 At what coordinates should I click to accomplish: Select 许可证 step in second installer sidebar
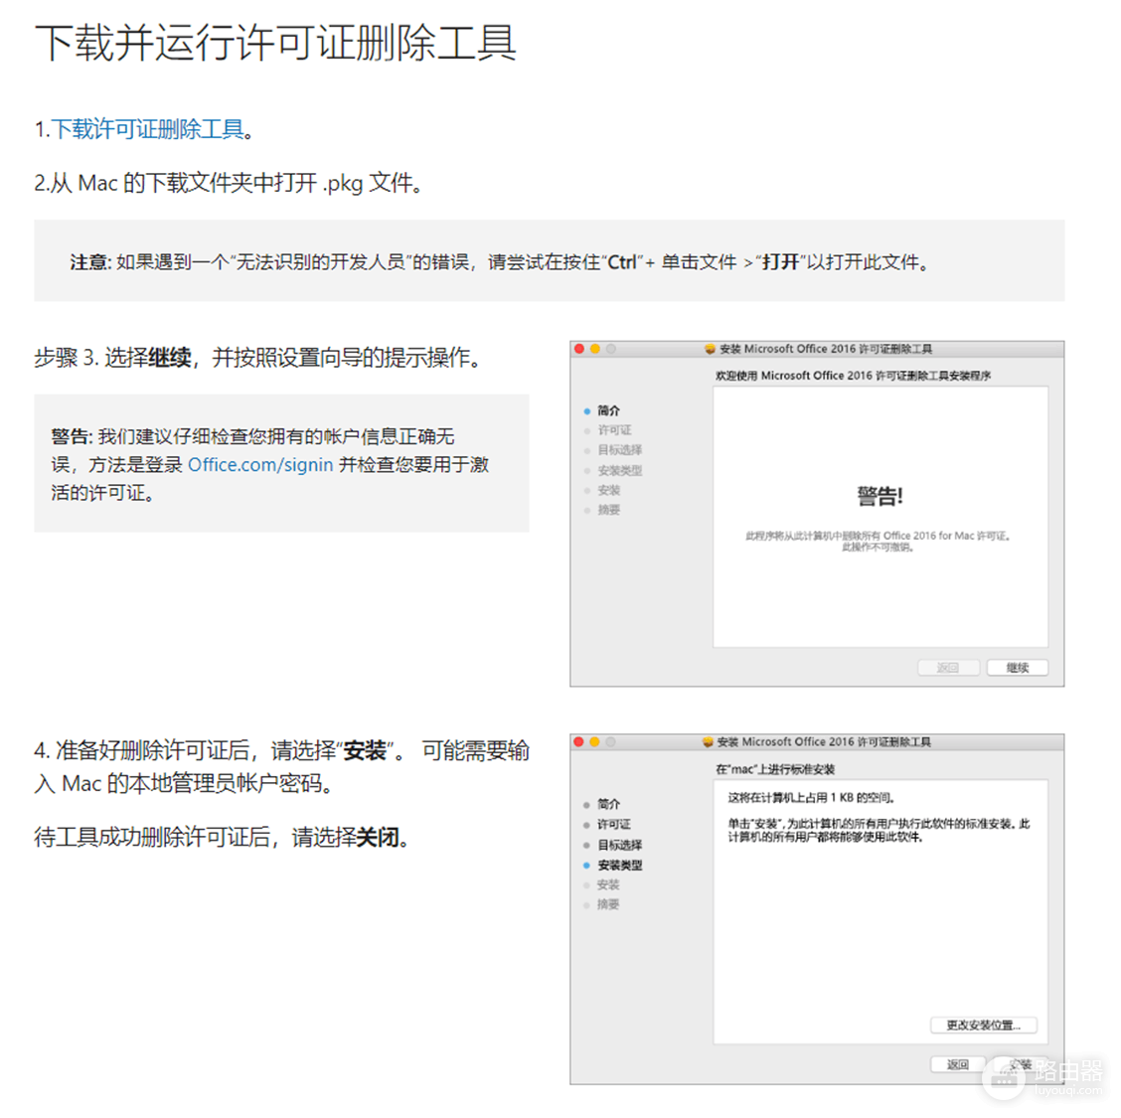click(614, 824)
